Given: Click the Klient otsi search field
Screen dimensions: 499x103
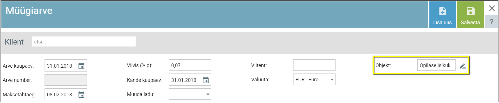Looking at the screenshot, I should click(84, 41).
